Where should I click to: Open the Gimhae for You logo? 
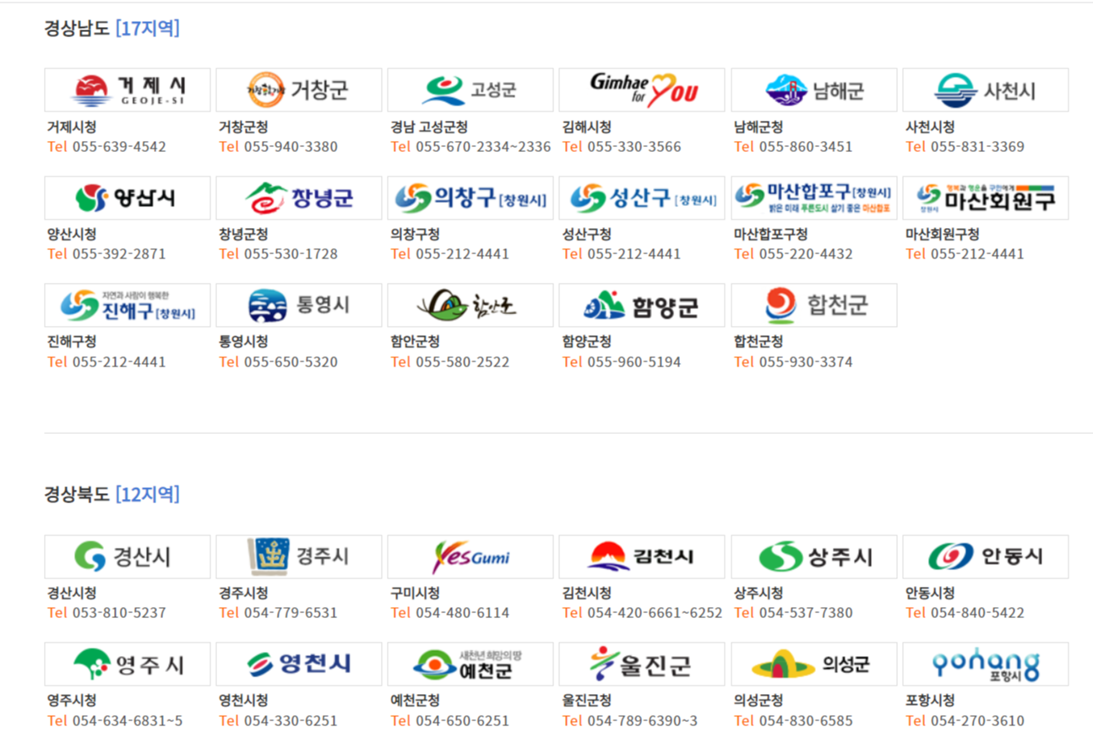tap(642, 90)
